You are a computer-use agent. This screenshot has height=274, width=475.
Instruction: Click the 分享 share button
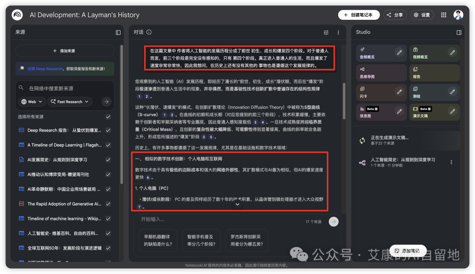395,15
